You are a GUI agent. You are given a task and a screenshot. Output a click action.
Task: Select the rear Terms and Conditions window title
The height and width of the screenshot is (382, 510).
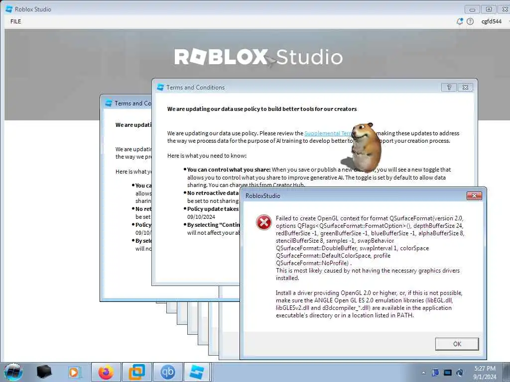point(132,103)
